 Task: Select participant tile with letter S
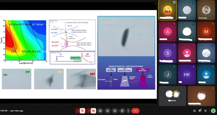click(x=168, y=53)
